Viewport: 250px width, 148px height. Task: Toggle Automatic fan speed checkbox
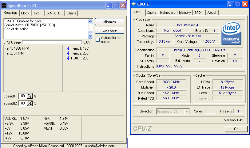pyautogui.click(x=97, y=40)
